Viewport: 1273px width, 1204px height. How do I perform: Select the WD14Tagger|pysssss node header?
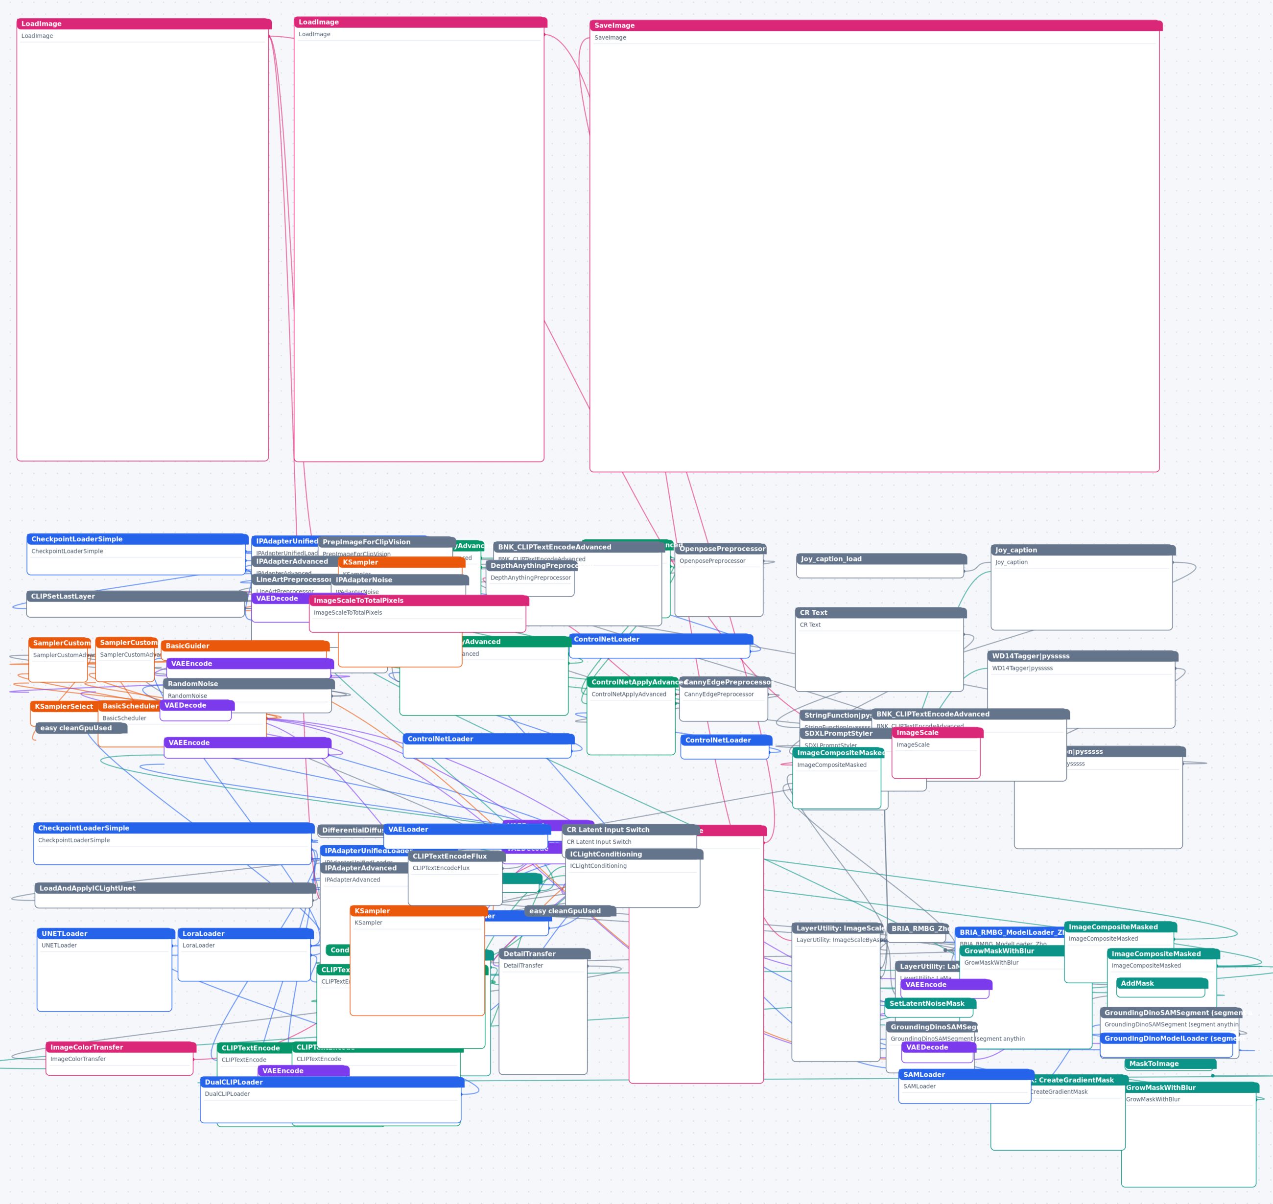(x=1083, y=656)
